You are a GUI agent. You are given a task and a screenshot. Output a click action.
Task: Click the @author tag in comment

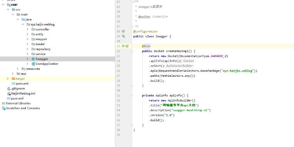[x=145, y=17]
